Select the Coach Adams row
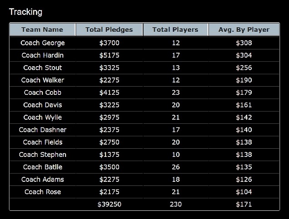 click(144, 180)
